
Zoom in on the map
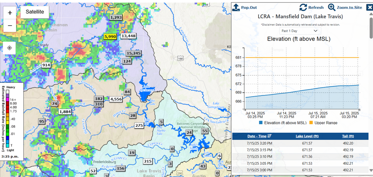click(10, 13)
